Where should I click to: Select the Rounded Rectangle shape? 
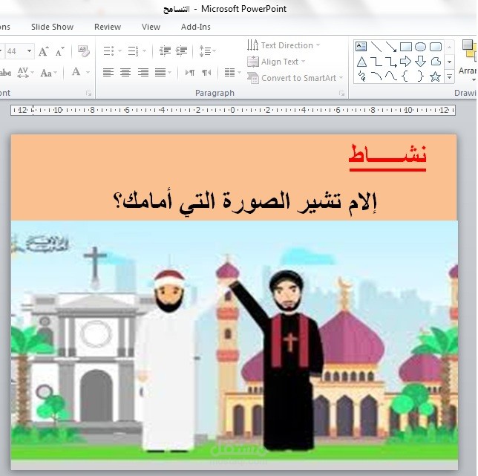[x=435, y=47]
